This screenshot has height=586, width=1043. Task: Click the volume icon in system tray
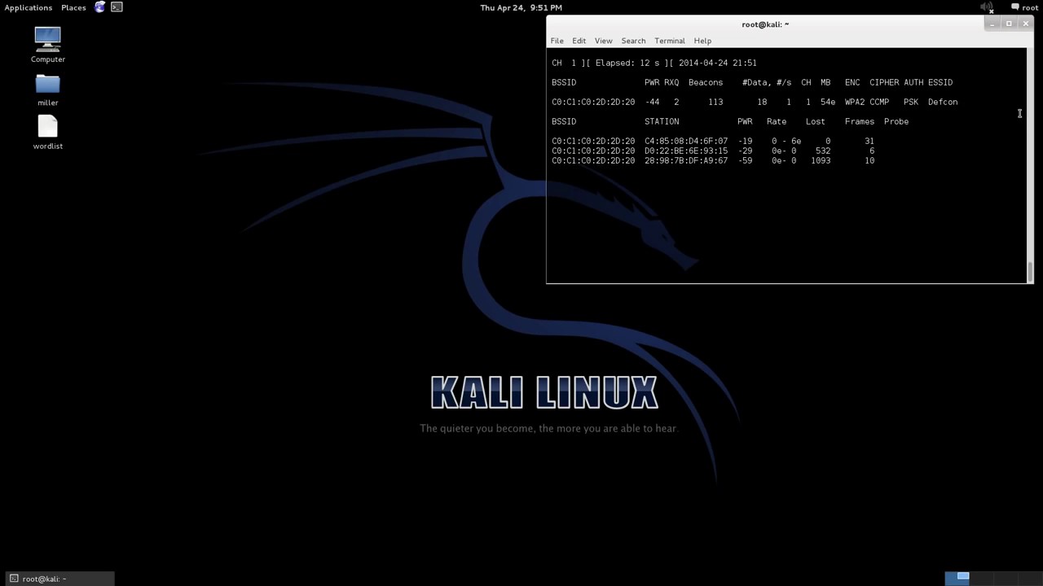tap(987, 7)
